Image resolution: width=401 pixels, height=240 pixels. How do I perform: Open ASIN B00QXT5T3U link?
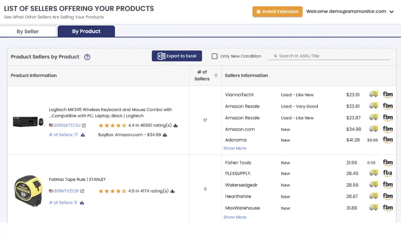(67, 125)
